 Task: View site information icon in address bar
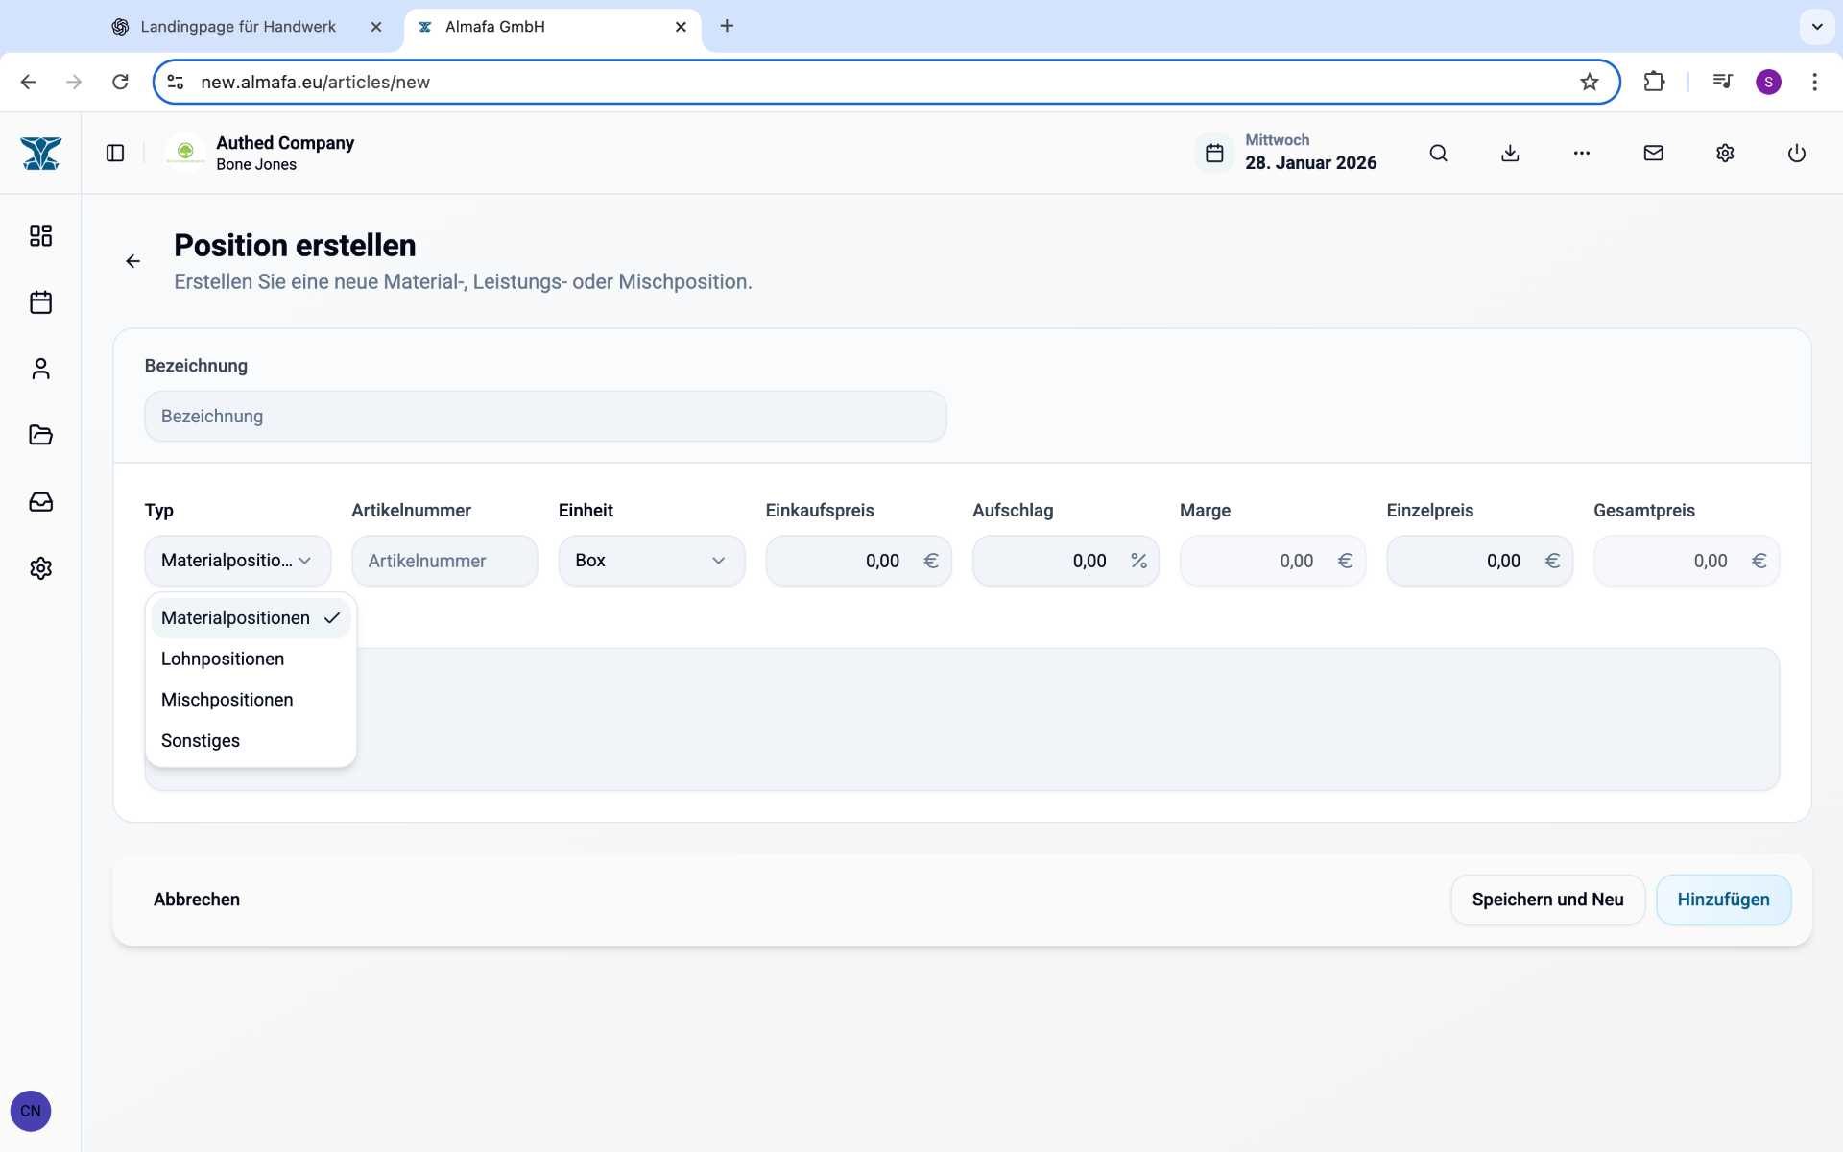(176, 82)
